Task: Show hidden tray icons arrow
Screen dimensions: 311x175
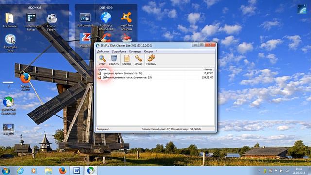Action: pos(259,171)
